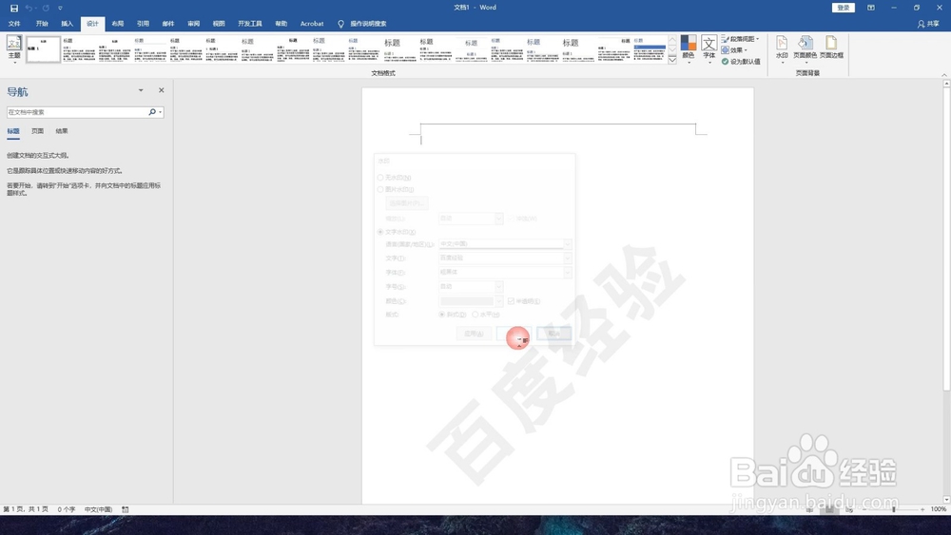
Task: Select the highlighted current style set thumbnail
Action: point(43,49)
